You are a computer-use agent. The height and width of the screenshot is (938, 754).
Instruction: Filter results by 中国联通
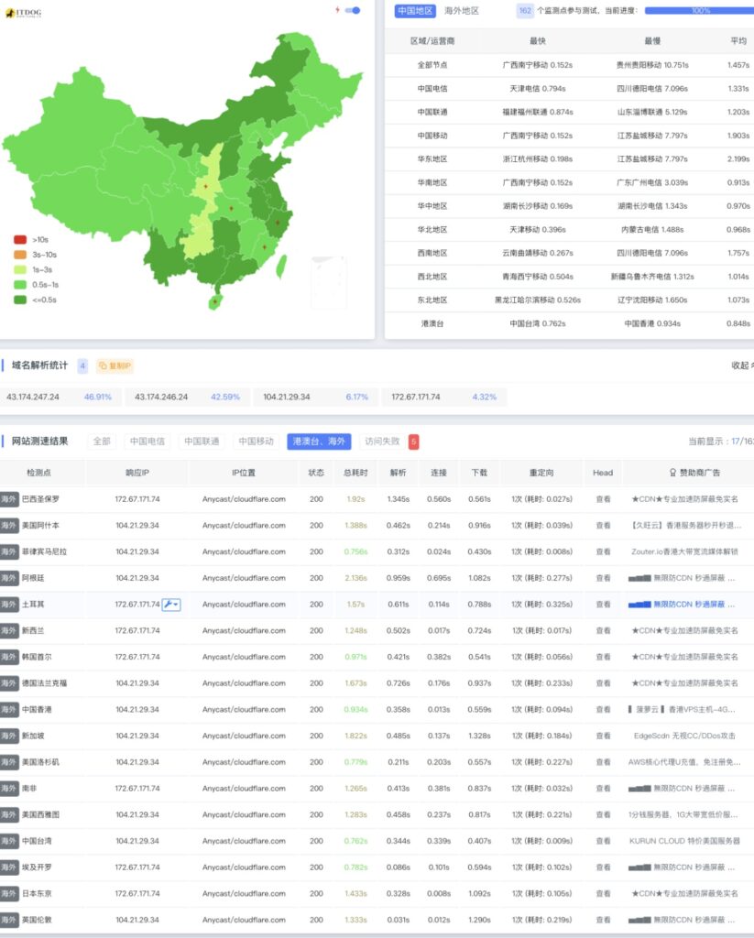201,442
